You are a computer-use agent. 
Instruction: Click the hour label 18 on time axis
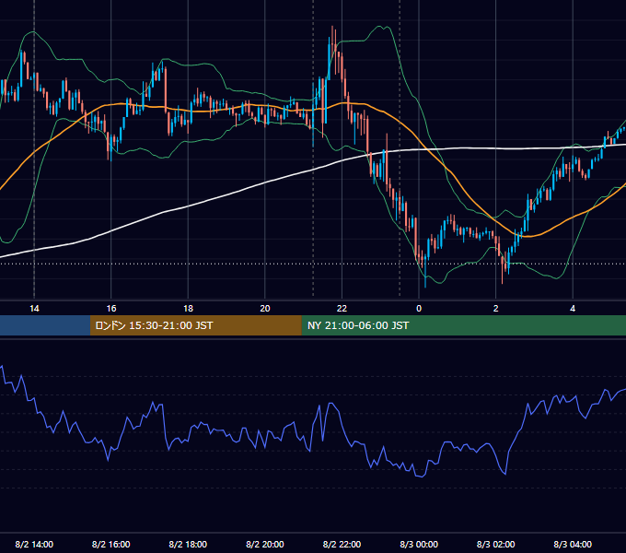(188, 309)
